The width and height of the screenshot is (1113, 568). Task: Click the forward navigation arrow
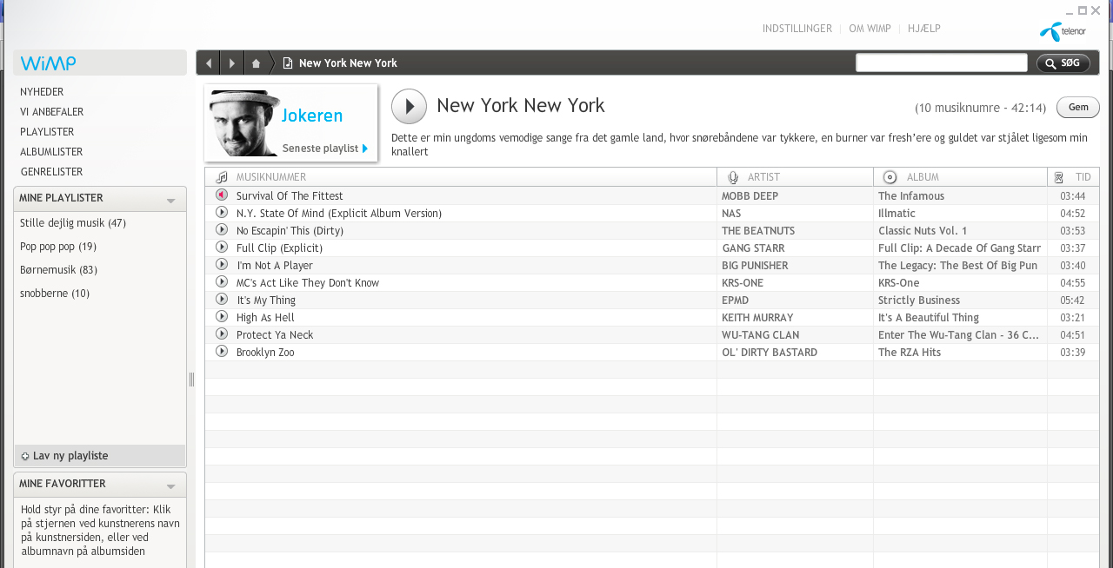[x=232, y=63]
